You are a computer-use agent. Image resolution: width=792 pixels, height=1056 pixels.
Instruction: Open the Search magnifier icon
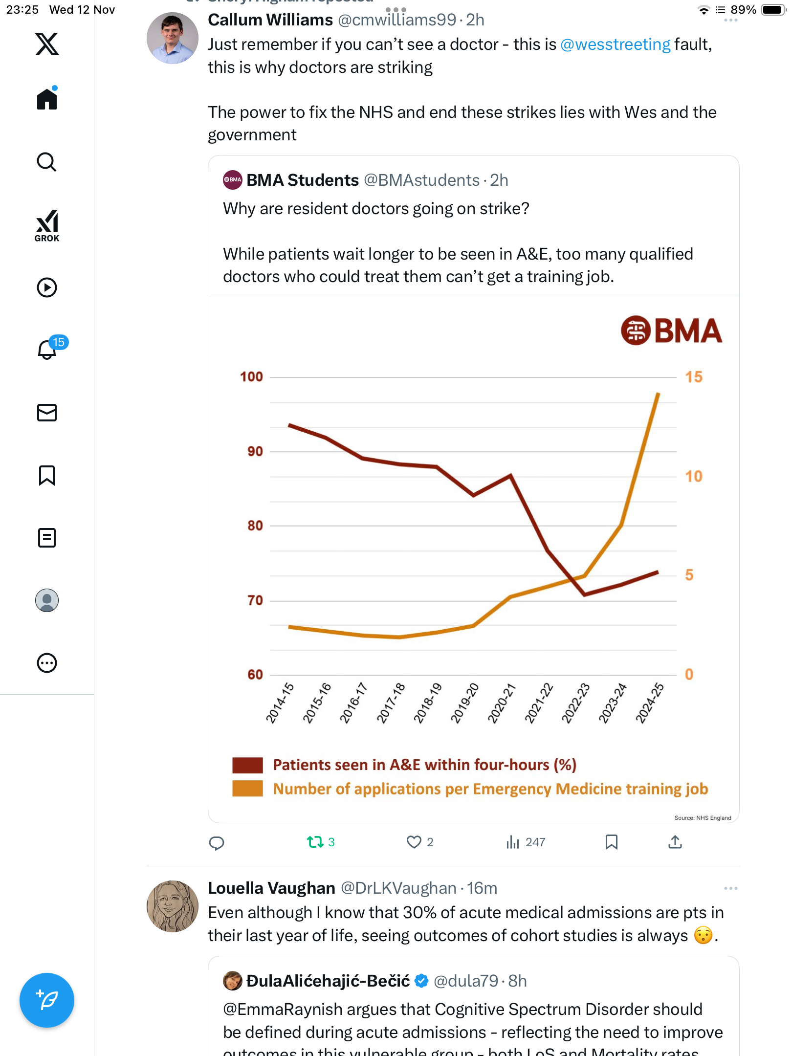(x=47, y=162)
